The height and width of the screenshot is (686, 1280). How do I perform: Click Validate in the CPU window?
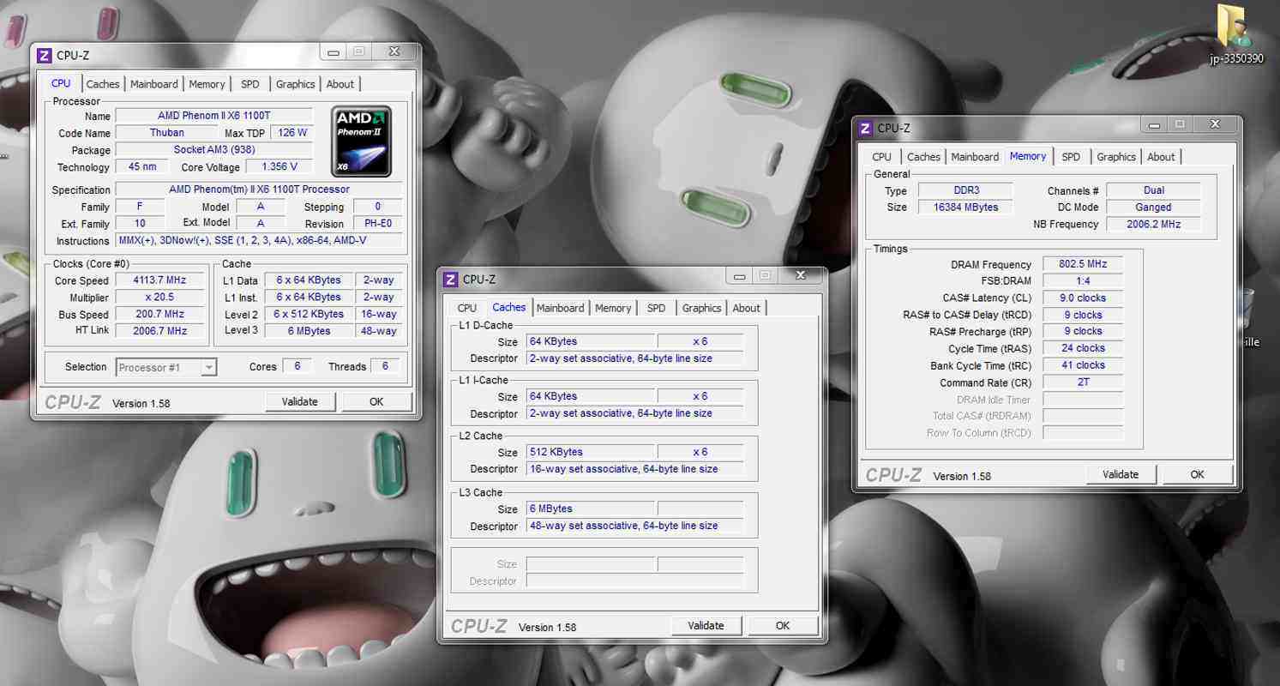click(300, 401)
